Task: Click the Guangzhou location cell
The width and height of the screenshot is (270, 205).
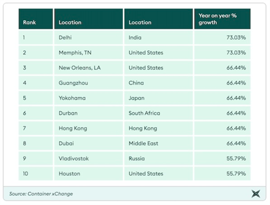Action: point(89,83)
